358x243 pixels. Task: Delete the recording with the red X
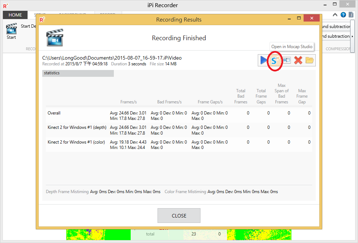[x=298, y=60]
